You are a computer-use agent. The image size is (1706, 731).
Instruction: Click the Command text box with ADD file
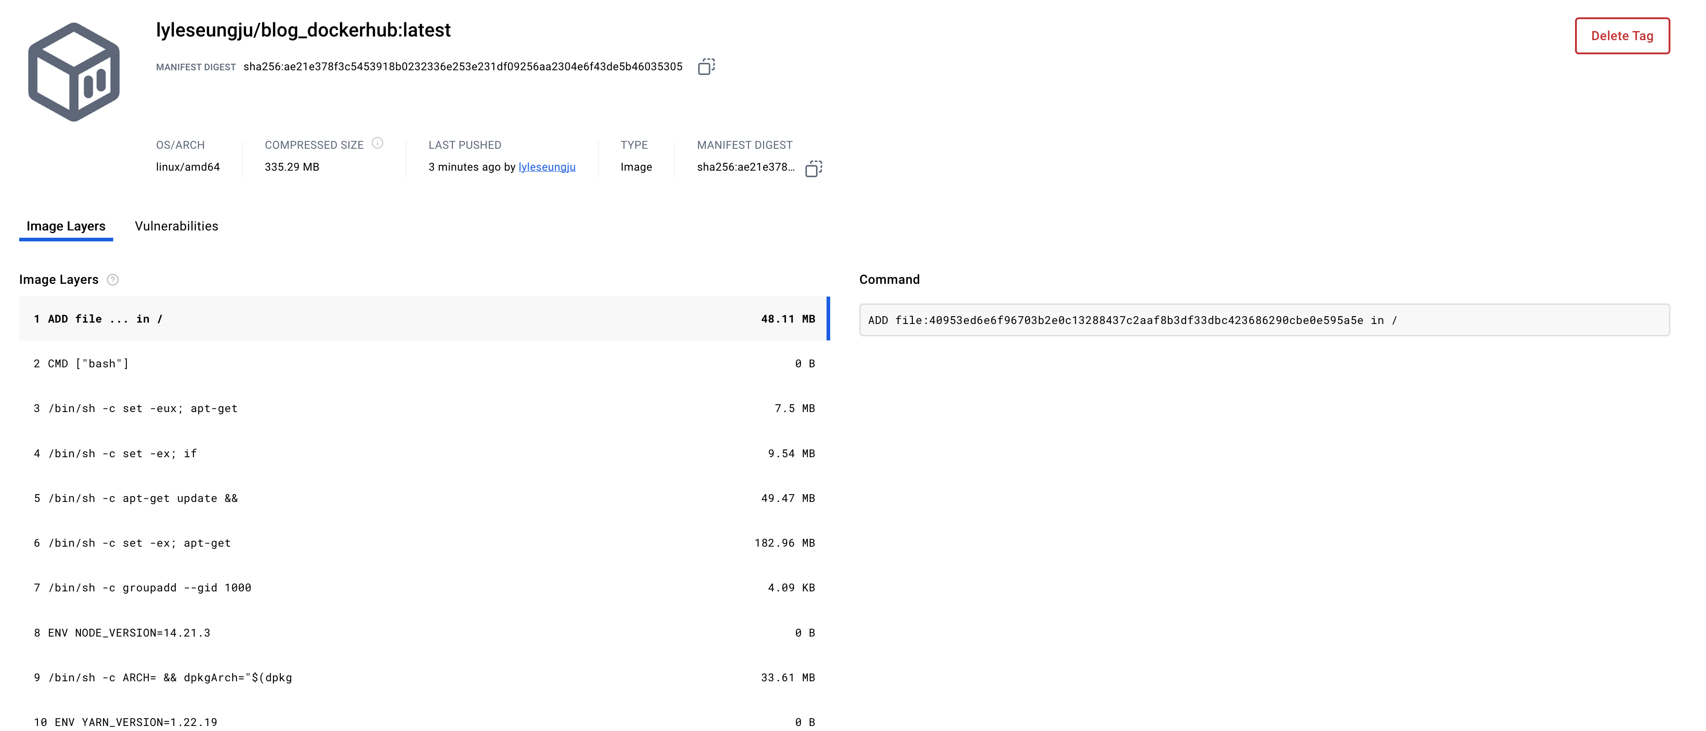[x=1264, y=320]
